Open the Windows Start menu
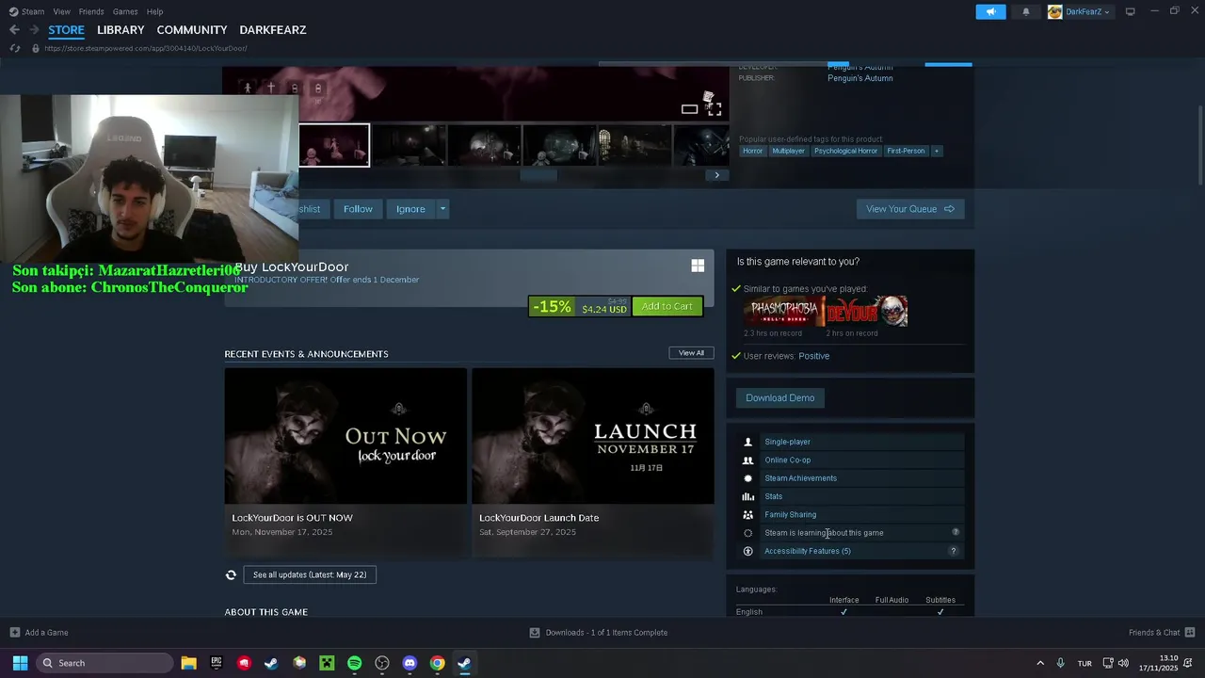 (20, 663)
